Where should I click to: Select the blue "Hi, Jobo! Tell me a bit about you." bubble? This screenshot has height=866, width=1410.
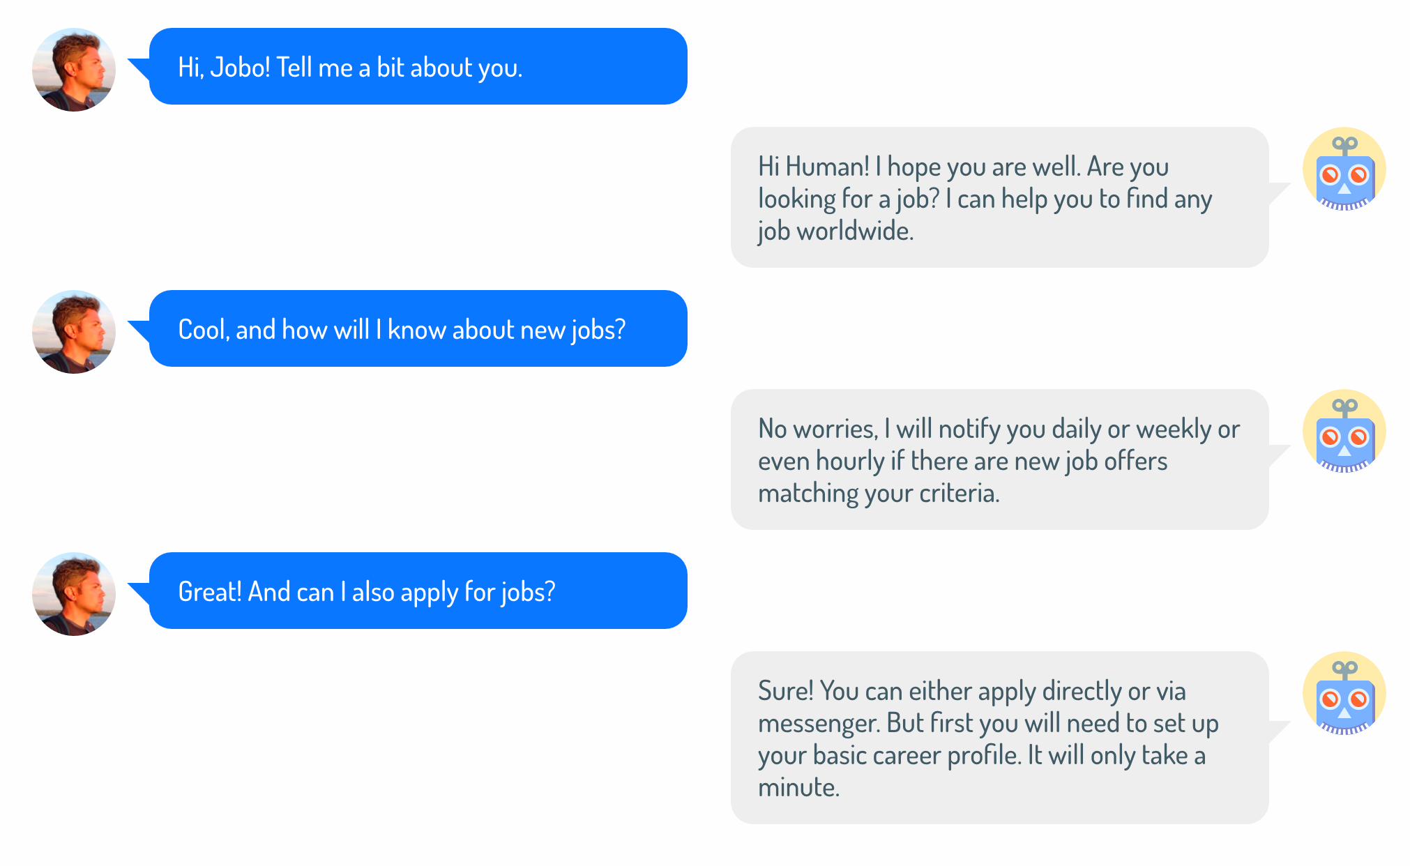[x=418, y=67]
